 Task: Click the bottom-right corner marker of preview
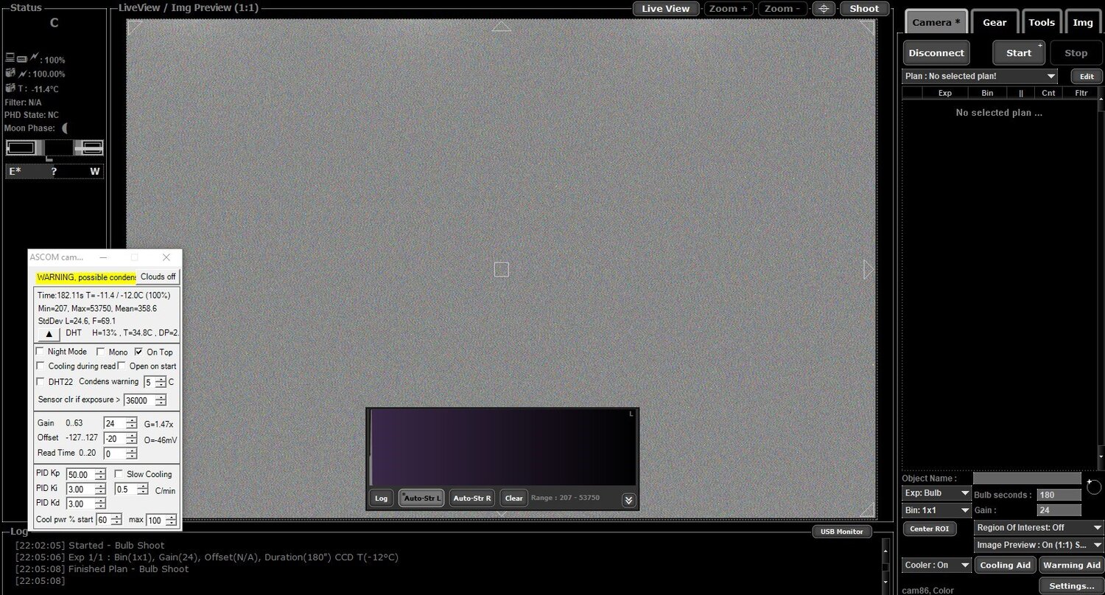pos(868,509)
